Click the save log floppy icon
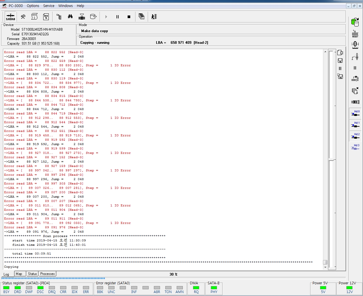The height and width of the screenshot is (296, 363). click(340, 61)
